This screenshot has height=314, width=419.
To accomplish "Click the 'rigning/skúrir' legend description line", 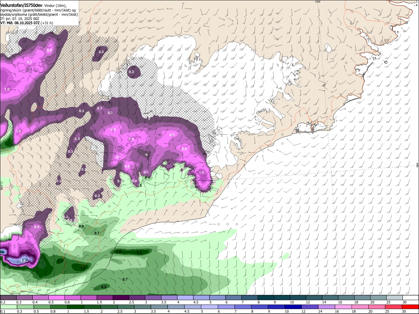I will [38, 10].
